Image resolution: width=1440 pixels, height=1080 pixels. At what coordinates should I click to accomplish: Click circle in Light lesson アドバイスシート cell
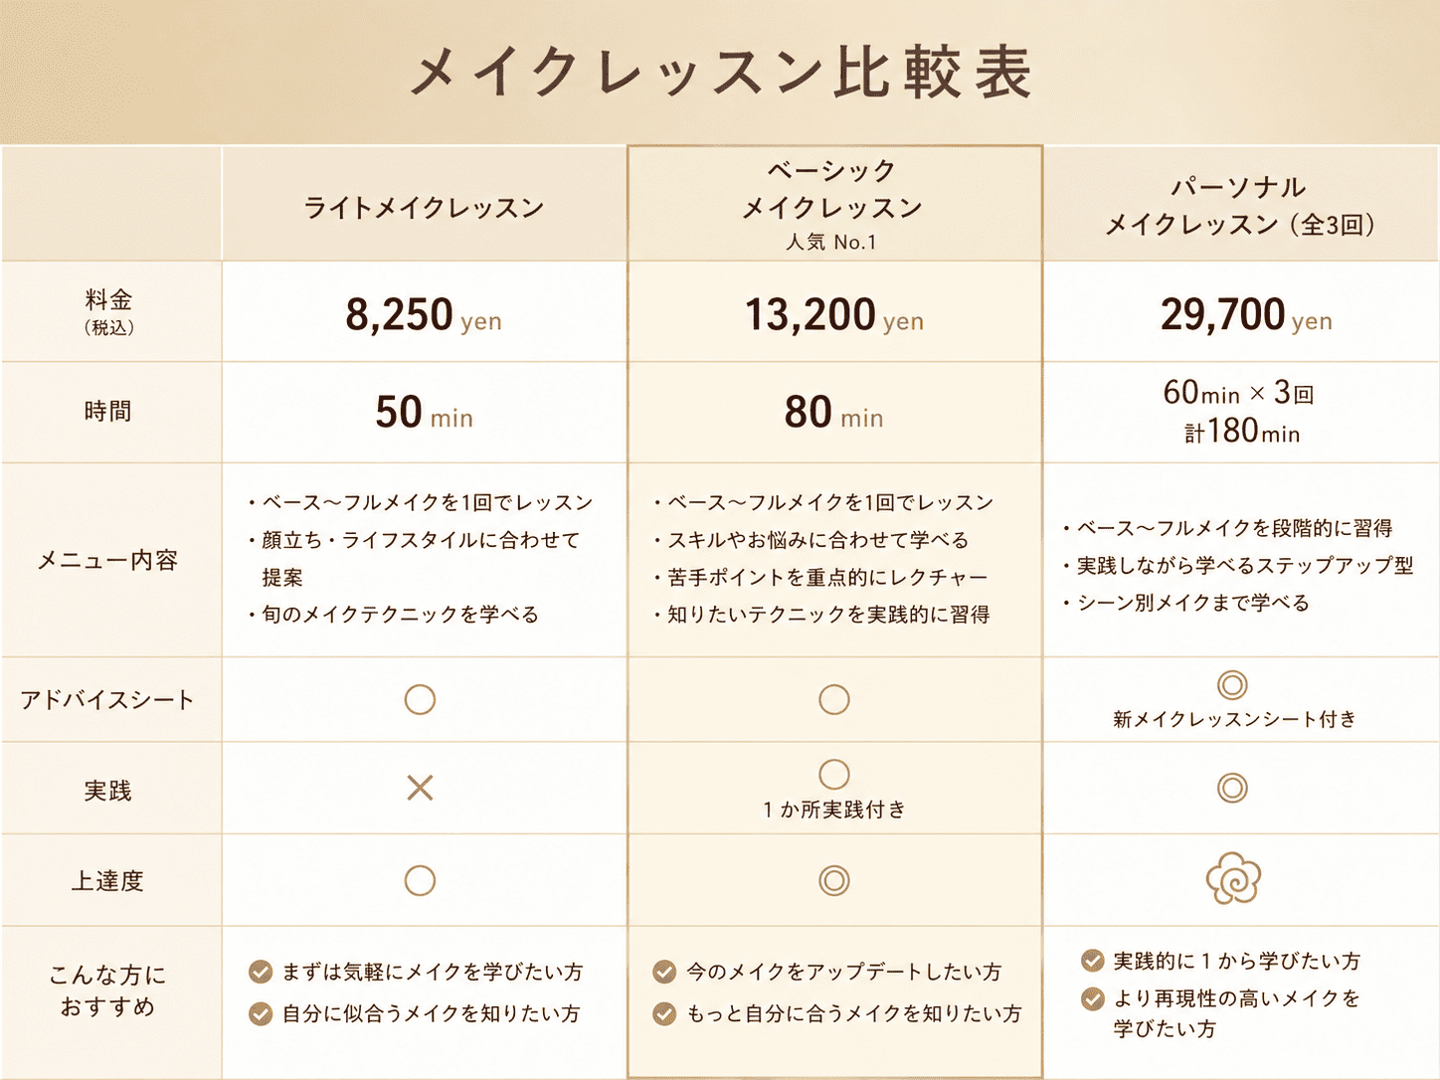click(420, 700)
